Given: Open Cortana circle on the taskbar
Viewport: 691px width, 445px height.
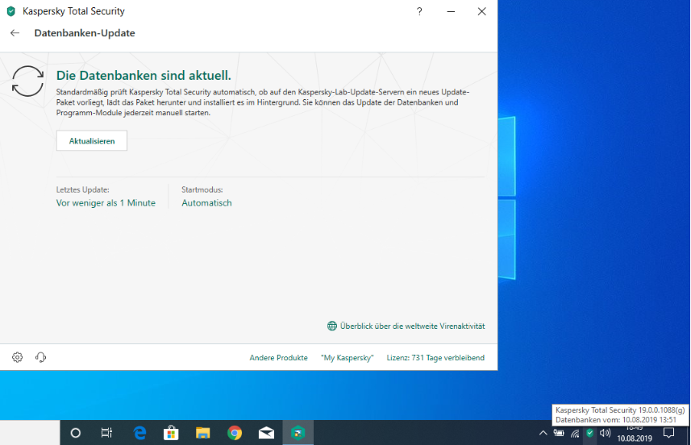Looking at the screenshot, I should tap(75, 433).
